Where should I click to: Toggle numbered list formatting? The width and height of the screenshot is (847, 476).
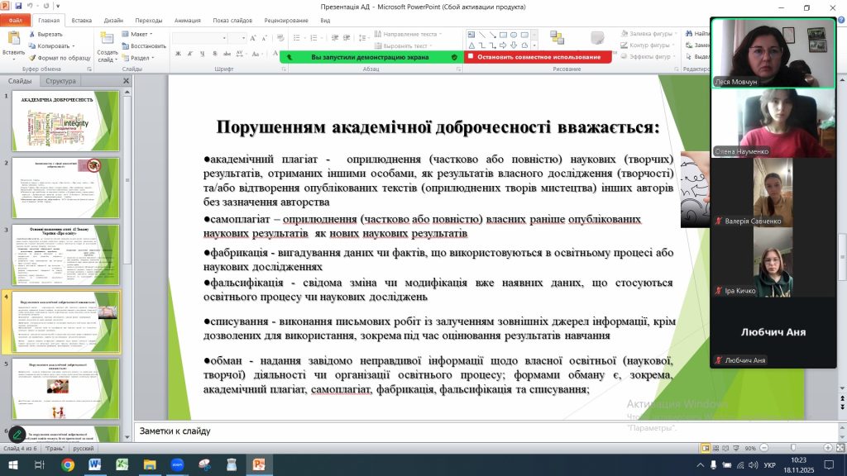tap(313, 38)
